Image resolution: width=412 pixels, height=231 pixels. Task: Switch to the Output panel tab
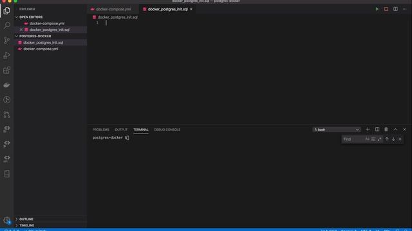121,130
